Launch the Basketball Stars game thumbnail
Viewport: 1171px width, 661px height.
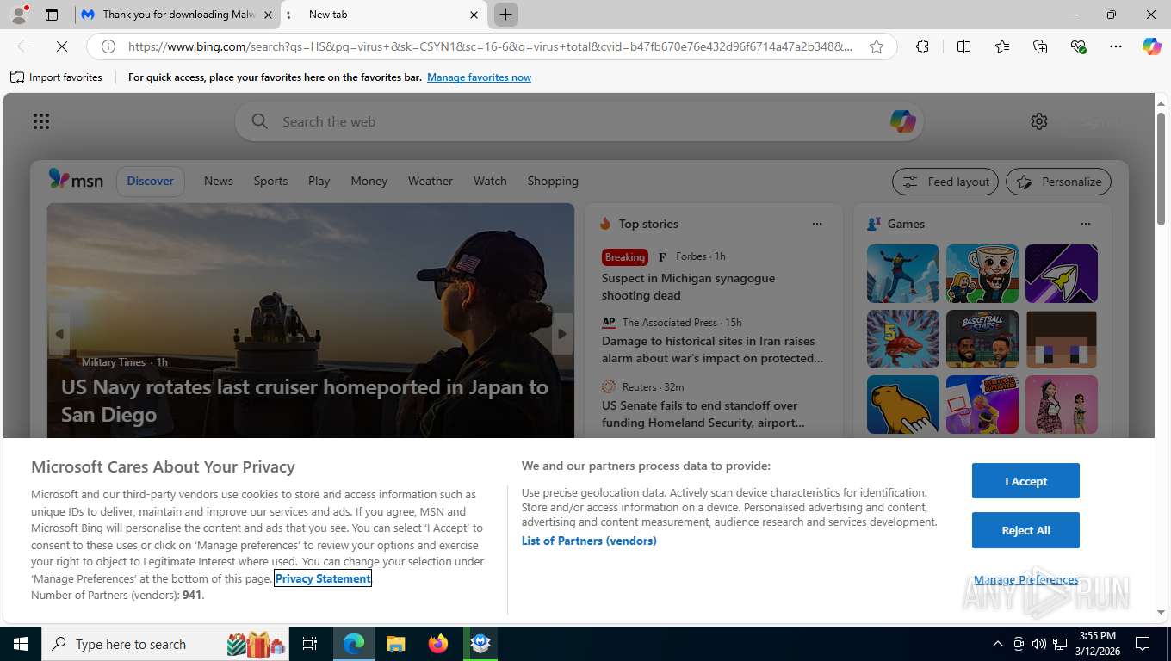coord(982,339)
